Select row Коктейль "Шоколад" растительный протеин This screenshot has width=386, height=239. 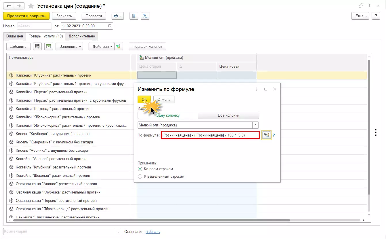[69, 175]
